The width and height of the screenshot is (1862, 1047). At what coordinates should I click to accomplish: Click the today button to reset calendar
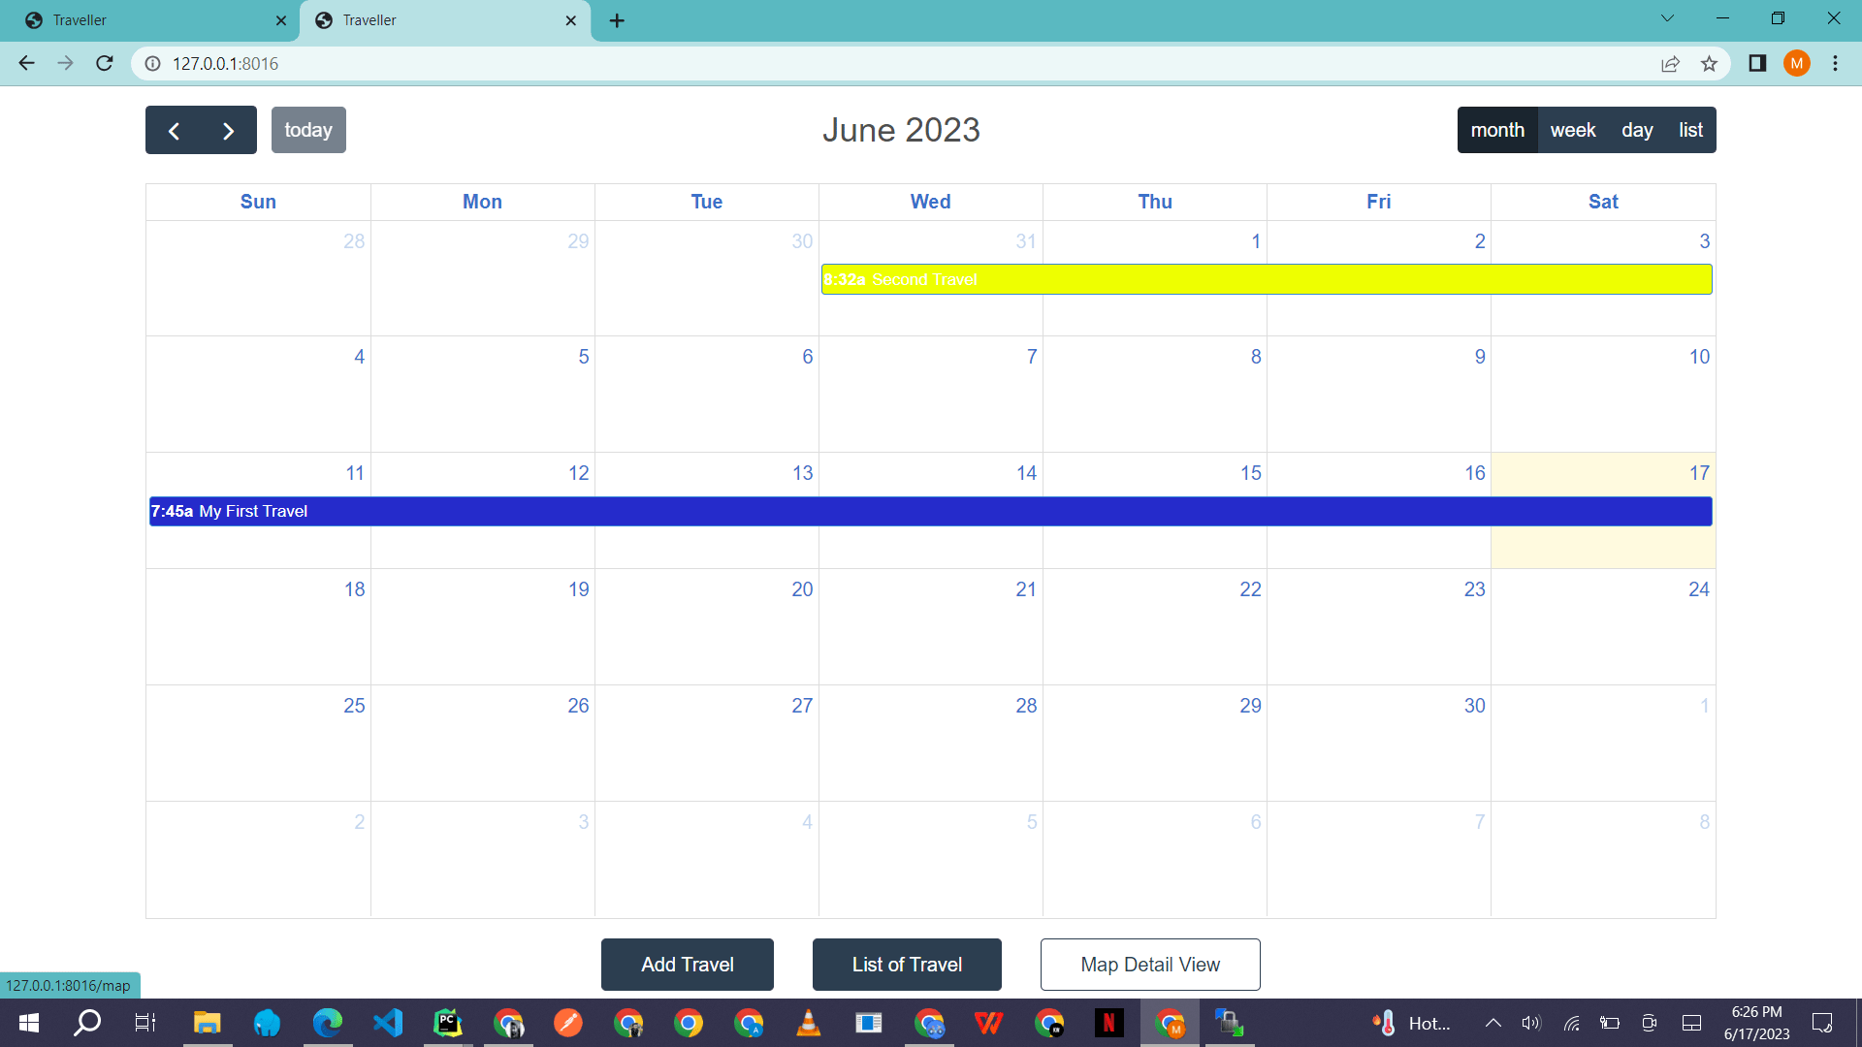308,129
